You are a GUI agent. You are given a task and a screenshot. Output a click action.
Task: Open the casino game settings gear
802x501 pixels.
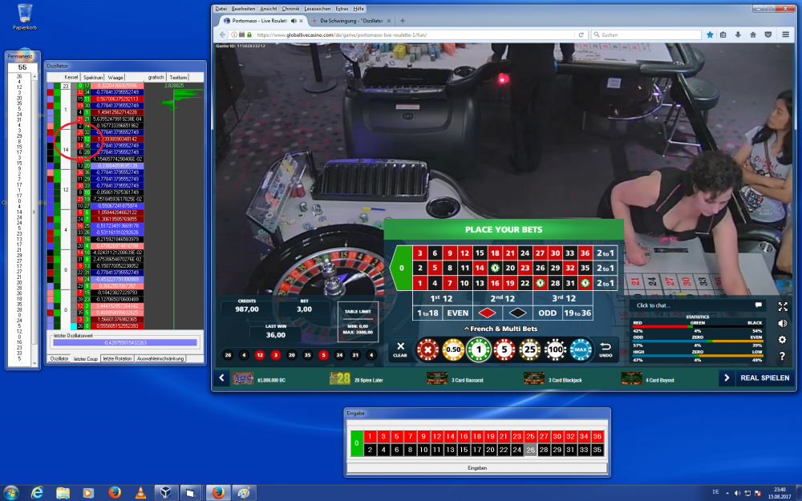pyautogui.click(x=783, y=339)
